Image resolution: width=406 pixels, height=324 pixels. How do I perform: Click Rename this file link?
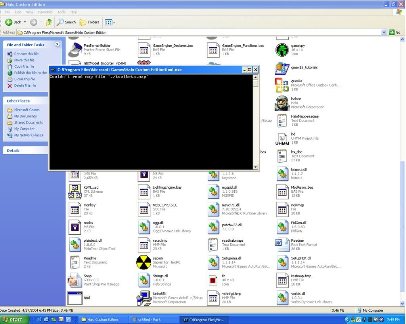tap(26, 54)
